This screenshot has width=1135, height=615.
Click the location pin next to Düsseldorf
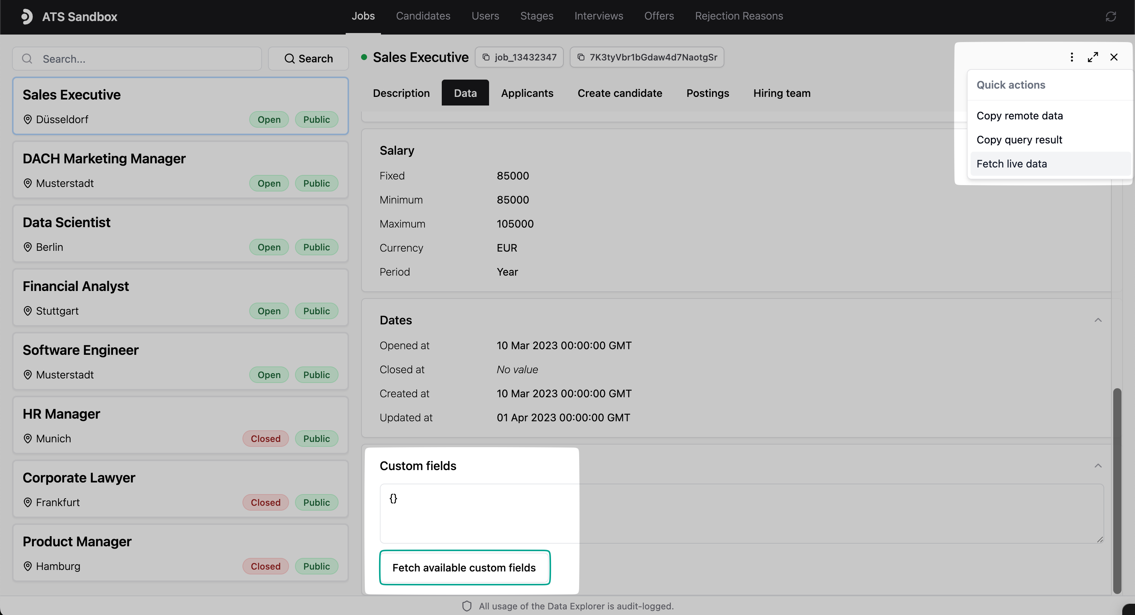tap(27, 119)
